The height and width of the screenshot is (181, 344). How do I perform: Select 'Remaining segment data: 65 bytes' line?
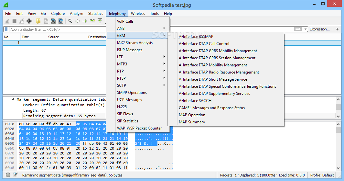59,116
